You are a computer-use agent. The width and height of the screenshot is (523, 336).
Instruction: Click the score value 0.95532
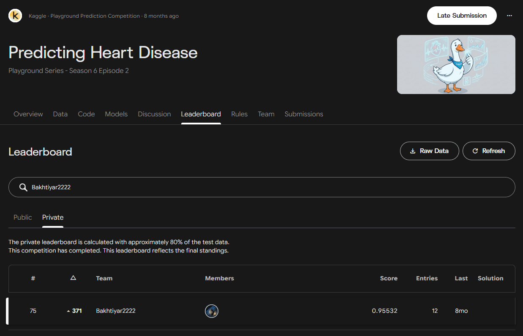[384, 311]
